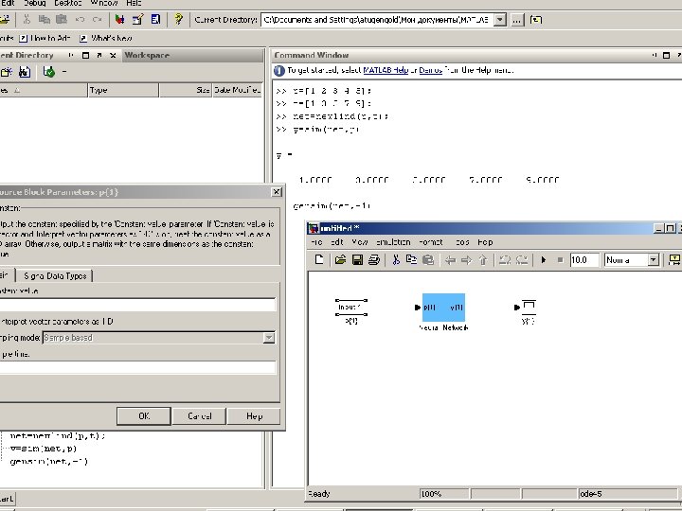The image size is (682, 511).
Task: Sort files by Type column
Action: tap(123, 90)
